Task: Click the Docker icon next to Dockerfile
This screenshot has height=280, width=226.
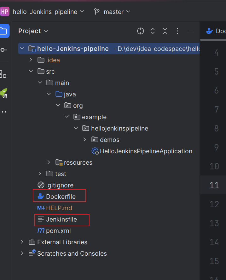Action: 41,197
